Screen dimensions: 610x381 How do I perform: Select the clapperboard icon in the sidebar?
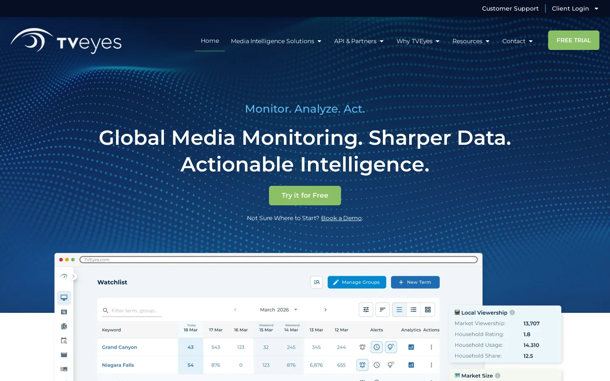coord(64,355)
